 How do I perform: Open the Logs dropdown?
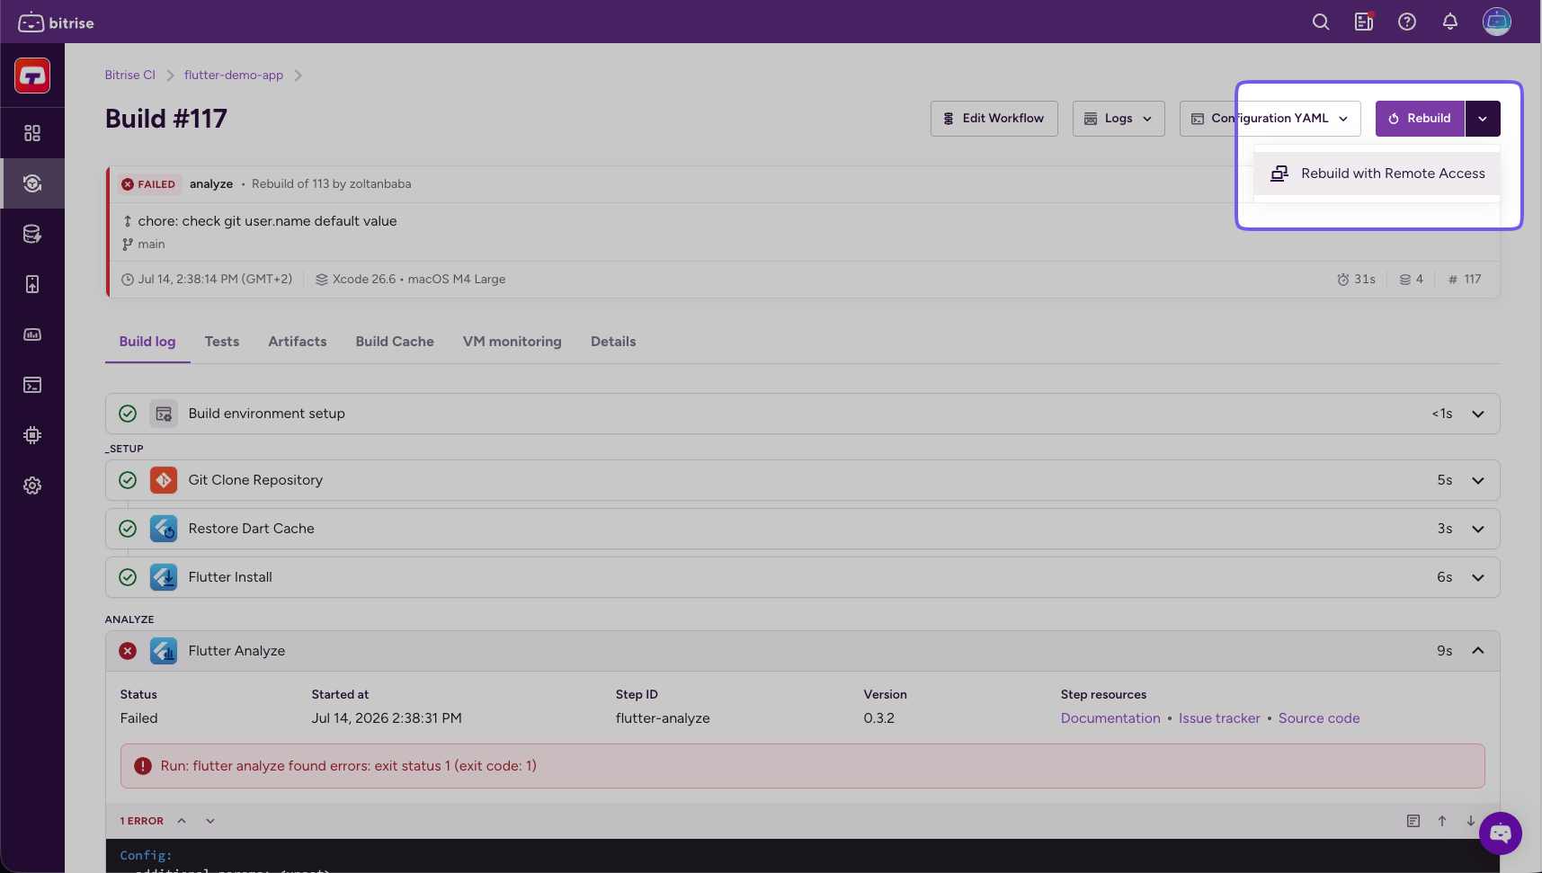pos(1119,119)
